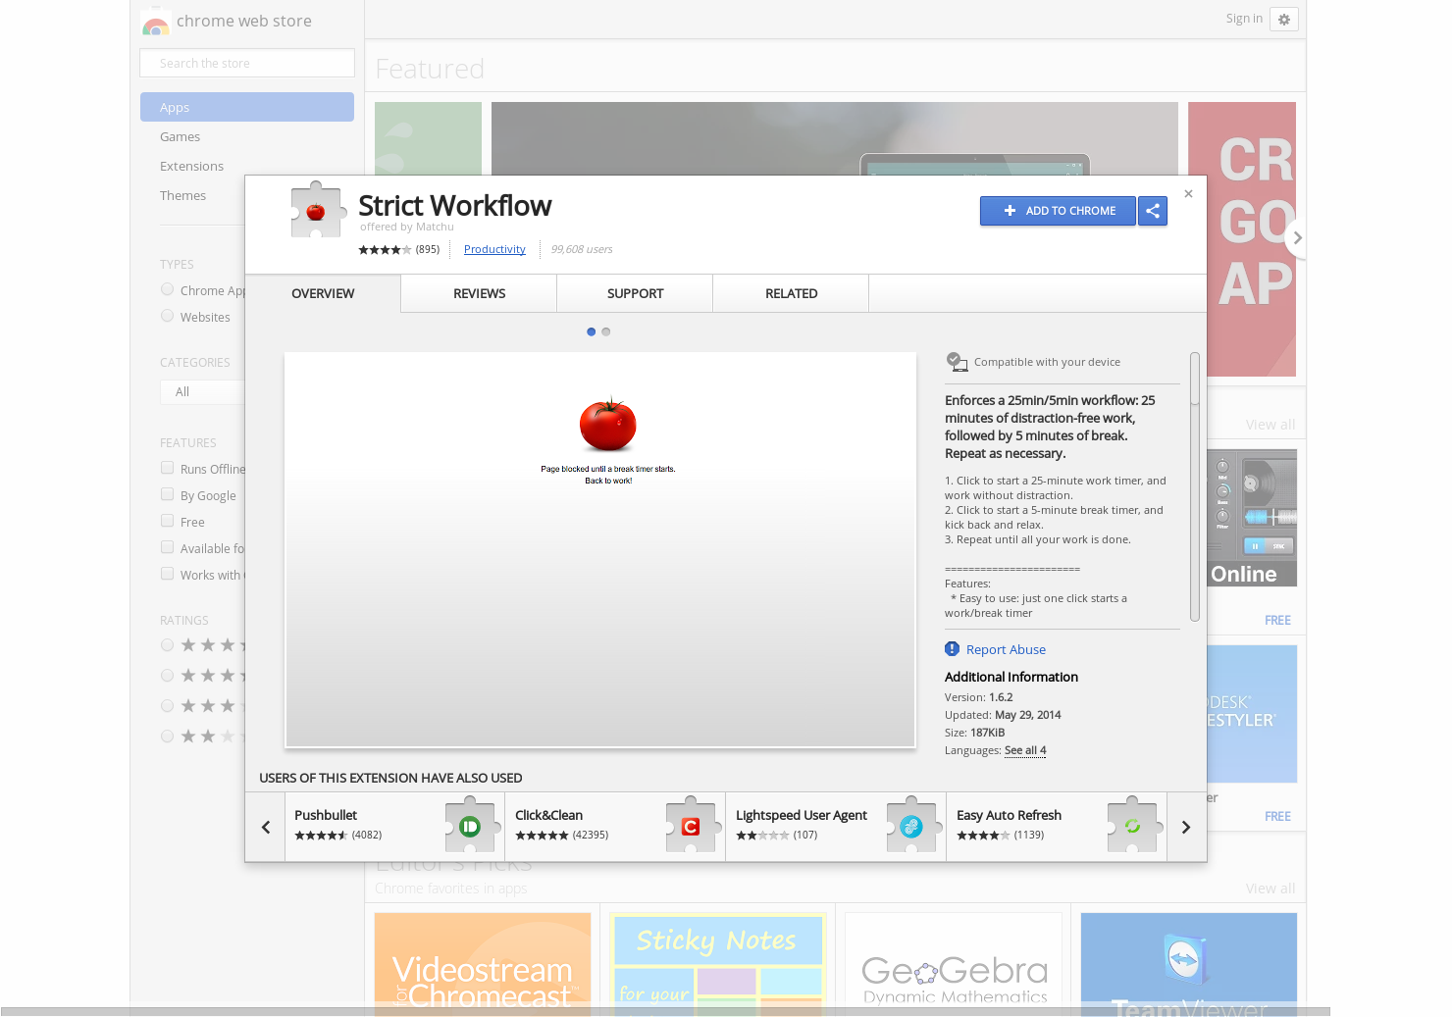Click the Strict Workflow tomato puzzle icon
1452x1017 pixels.
(317, 209)
